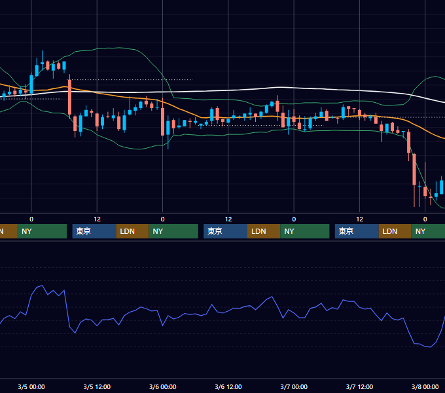Click the NY session block spanning 3/5 00:00
The height and width of the screenshot is (393, 445).
click(x=42, y=231)
